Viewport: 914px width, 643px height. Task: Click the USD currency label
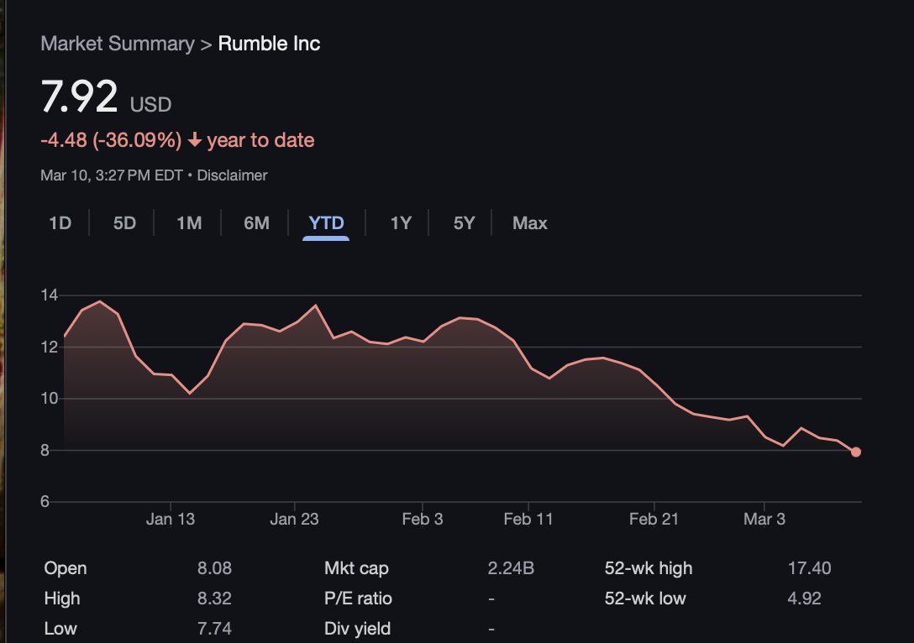150,105
